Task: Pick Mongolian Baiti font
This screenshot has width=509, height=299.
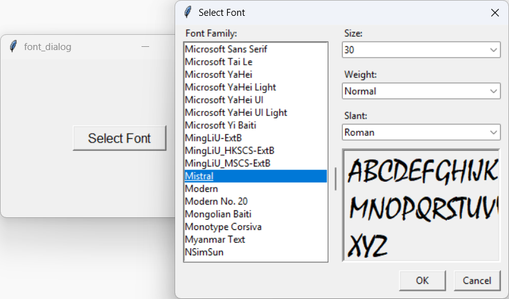Action: (256, 214)
